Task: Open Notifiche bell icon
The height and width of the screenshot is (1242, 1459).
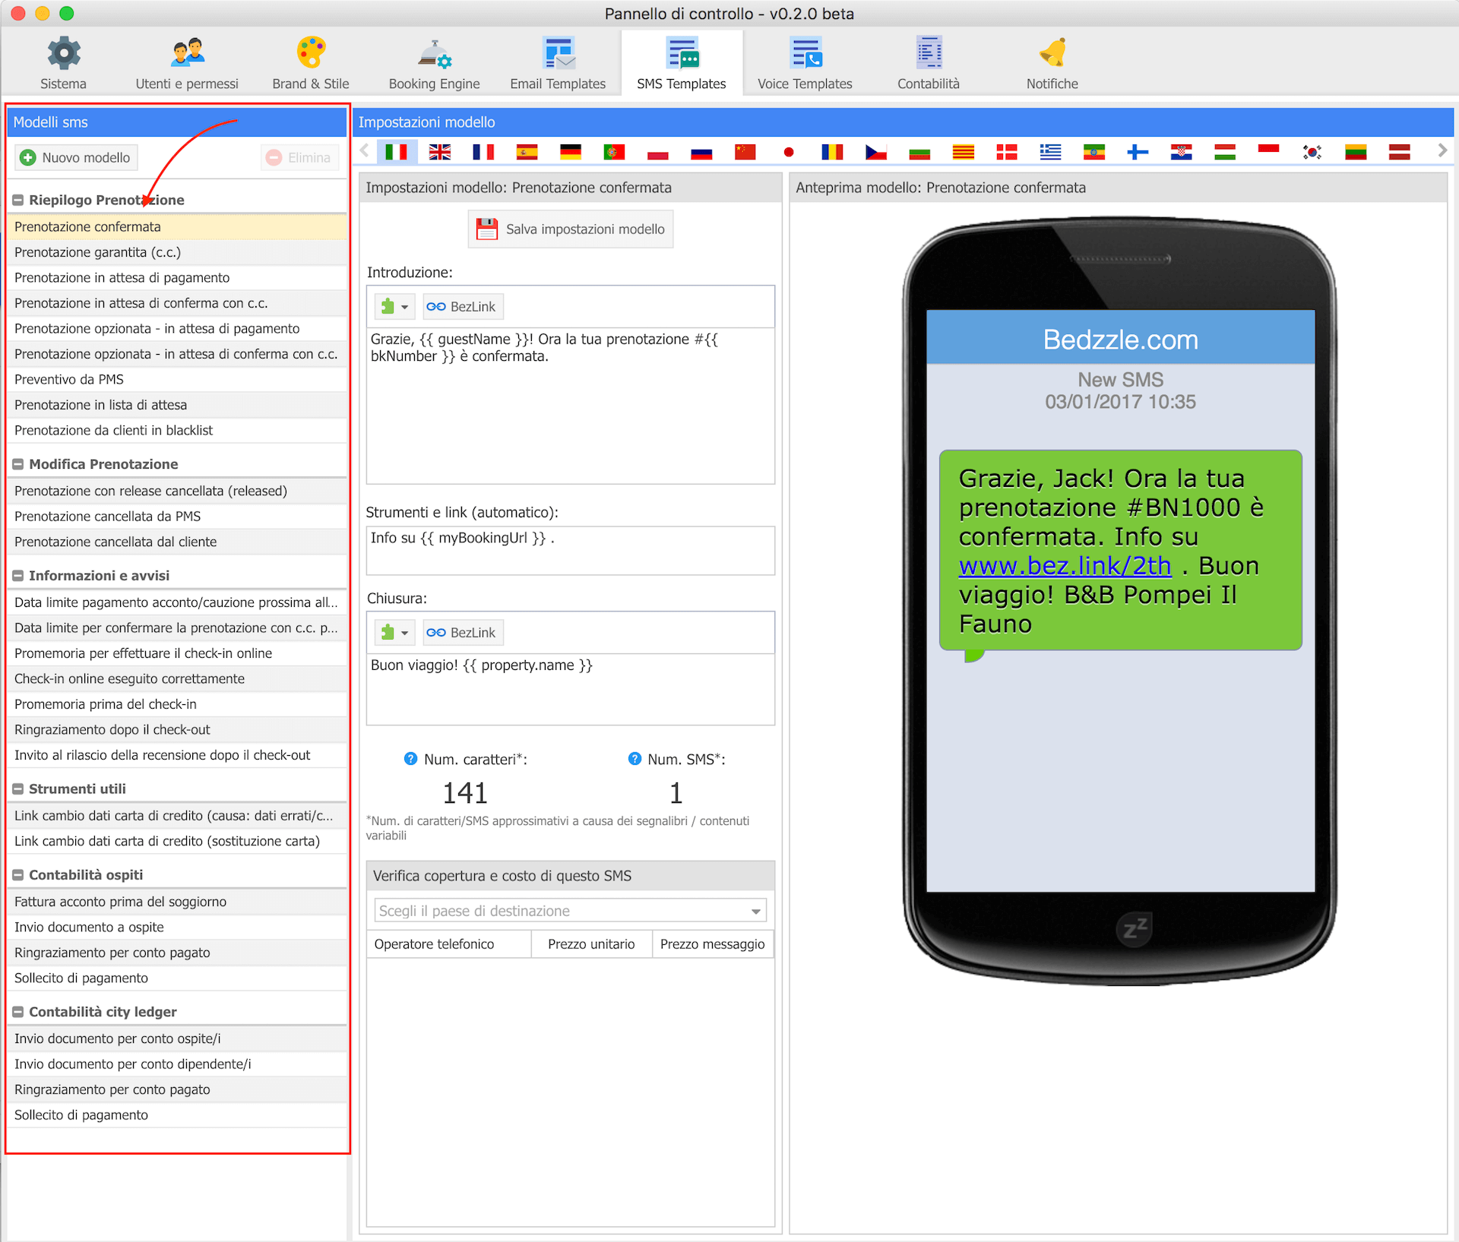Action: point(1052,54)
